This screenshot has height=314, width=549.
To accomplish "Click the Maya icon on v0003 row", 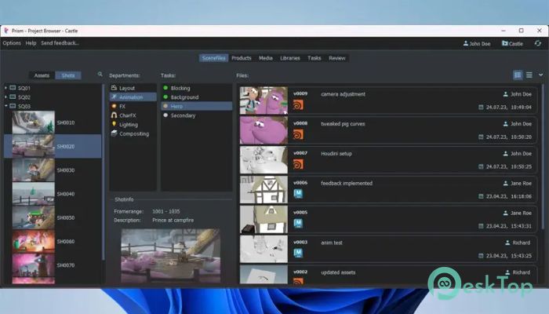I will (x=298, y=253).
